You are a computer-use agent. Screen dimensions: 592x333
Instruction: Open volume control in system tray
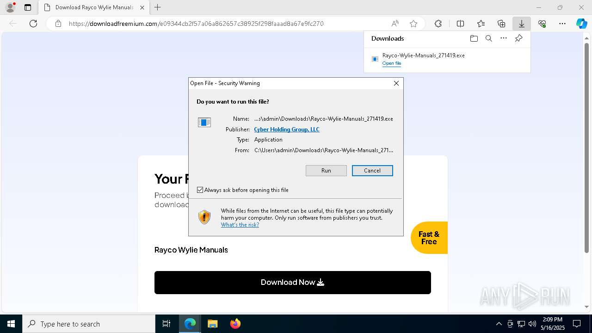click(532, 324)
